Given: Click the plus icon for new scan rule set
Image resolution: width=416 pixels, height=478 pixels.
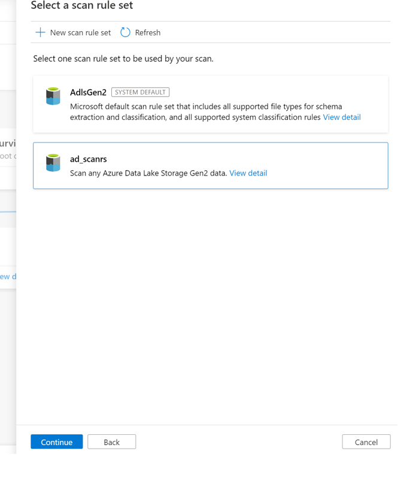Looking at the screenshot, I should tap(40, 32).
